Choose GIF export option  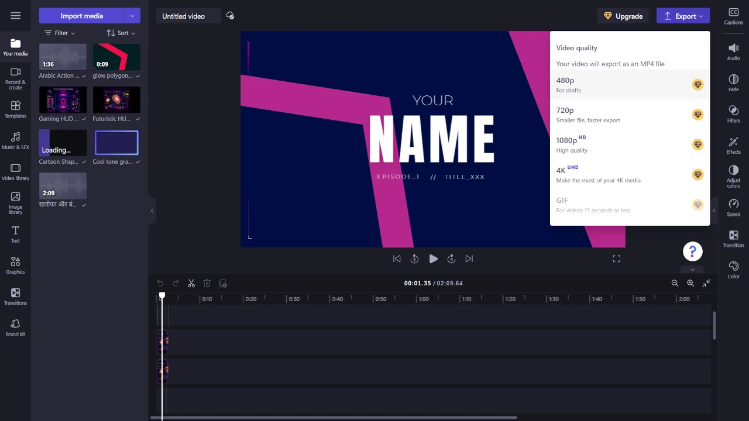(630, 205)
